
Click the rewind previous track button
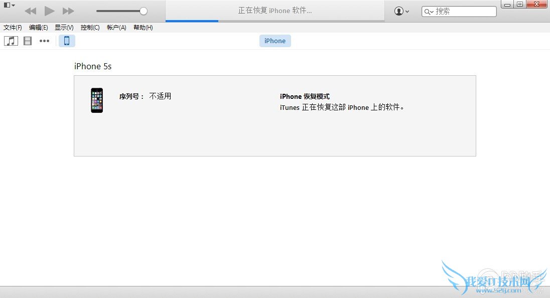(x=31, y=11)
